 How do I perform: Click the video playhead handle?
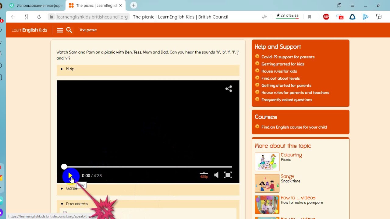64,167
